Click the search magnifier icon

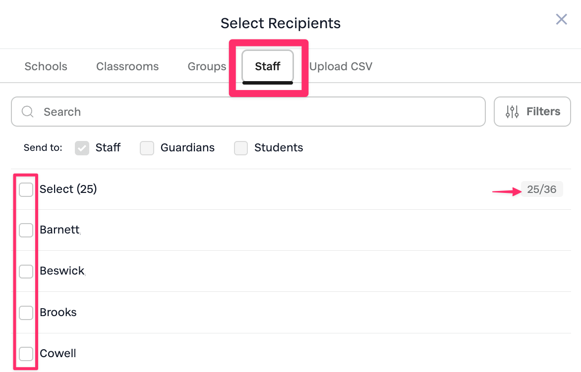(x=28, y=112)
